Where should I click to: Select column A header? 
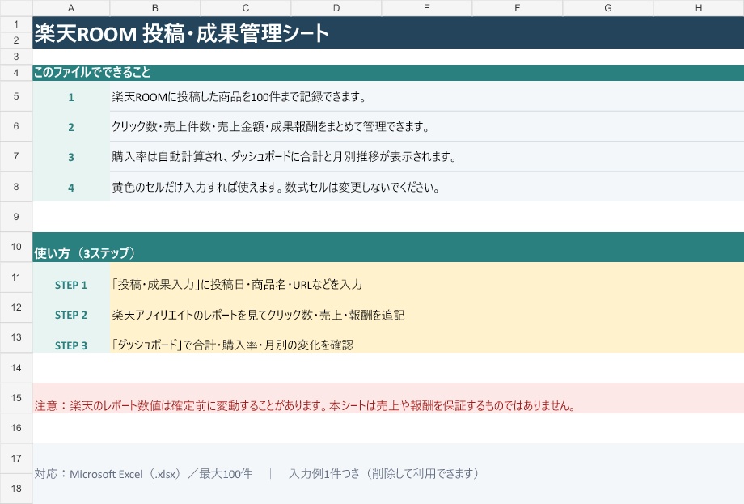pos(71,8)
